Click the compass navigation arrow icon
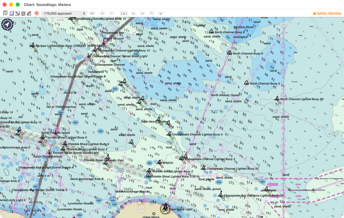The image size is (344, 218). (7, 25)
